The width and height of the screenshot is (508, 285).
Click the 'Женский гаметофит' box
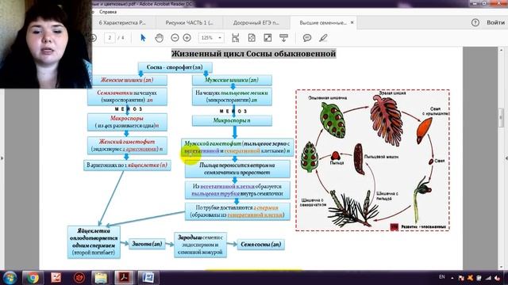(127, 146)
